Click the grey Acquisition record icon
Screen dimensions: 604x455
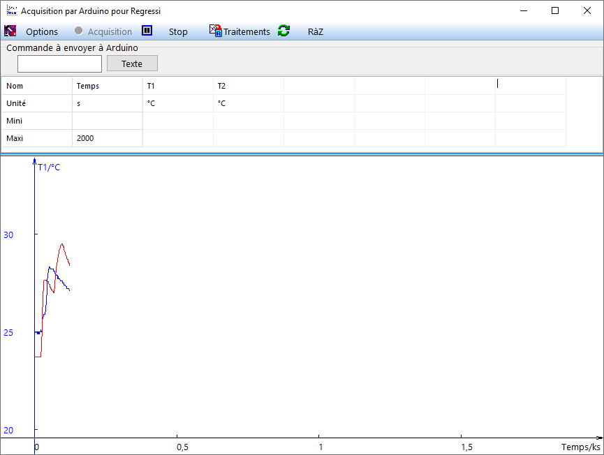79,31
